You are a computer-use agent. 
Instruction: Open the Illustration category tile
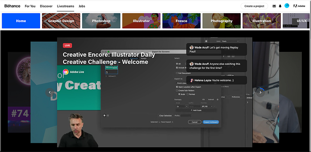point(262,21)
